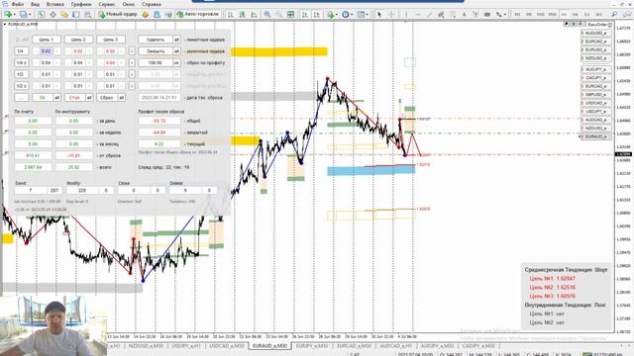Screen dimensions: 634x356
Task: Switch to the D1 timeframe
Action: [x=587, y=14]
